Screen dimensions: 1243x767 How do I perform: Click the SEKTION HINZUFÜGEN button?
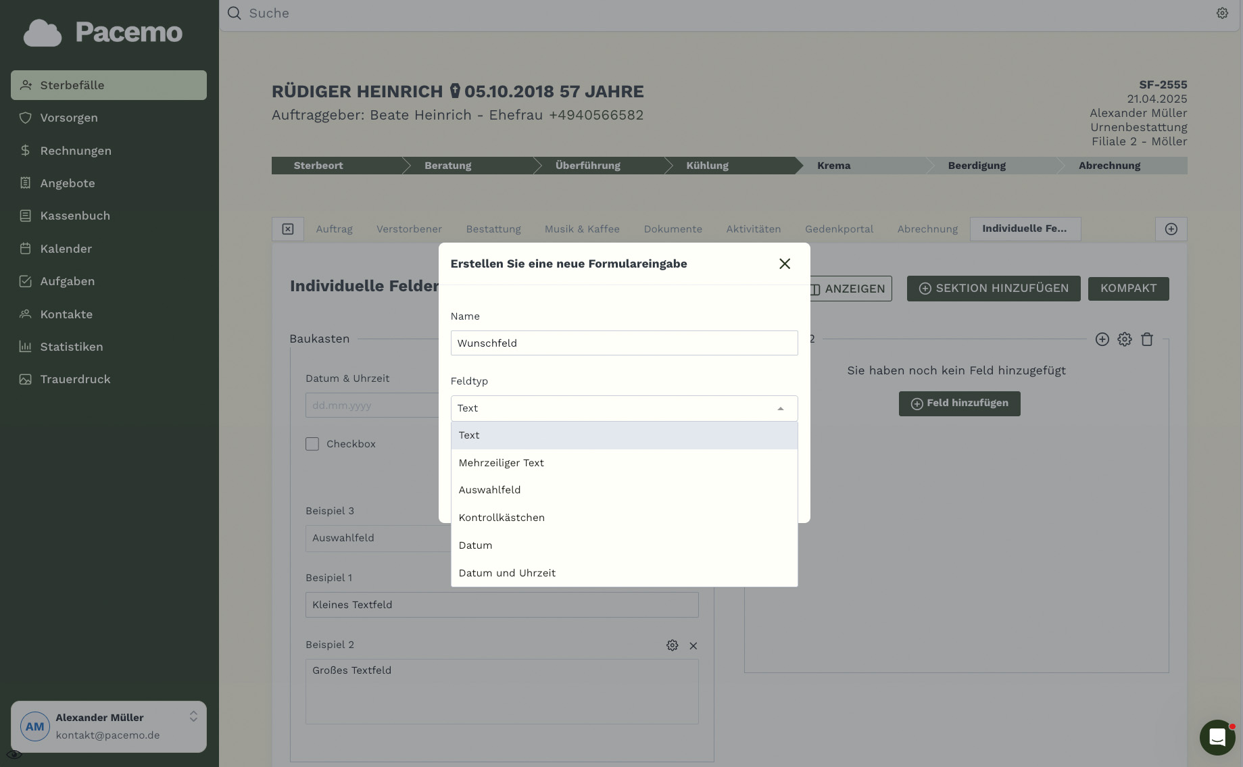(993, 289)
